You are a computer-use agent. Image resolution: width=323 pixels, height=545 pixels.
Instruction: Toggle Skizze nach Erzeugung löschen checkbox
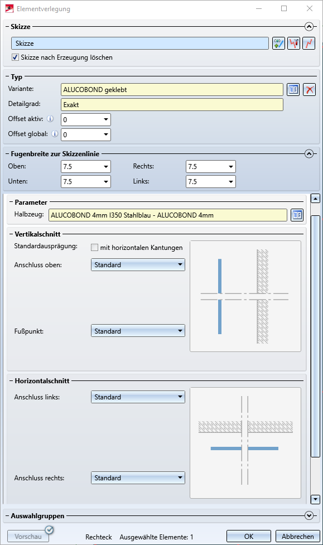(15, 57)
